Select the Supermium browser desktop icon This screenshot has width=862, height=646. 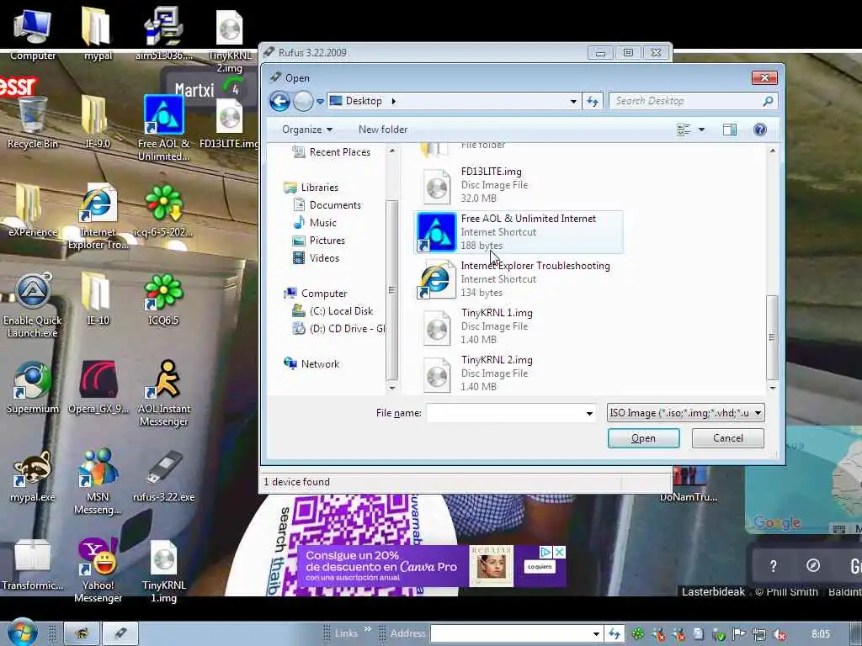point(33,387)
